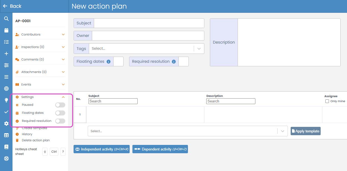Click the template Select combo box
Screen dimensions: 347x171
point(188,131)
